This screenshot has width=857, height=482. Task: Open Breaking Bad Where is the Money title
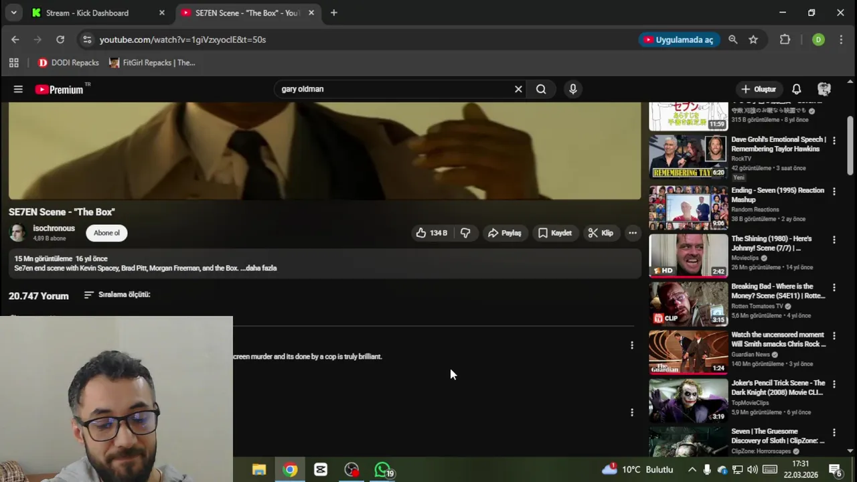(778, 291)
